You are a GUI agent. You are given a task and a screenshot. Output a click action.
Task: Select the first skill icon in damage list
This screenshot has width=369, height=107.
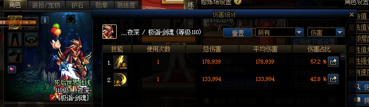[x=120, y=62]
